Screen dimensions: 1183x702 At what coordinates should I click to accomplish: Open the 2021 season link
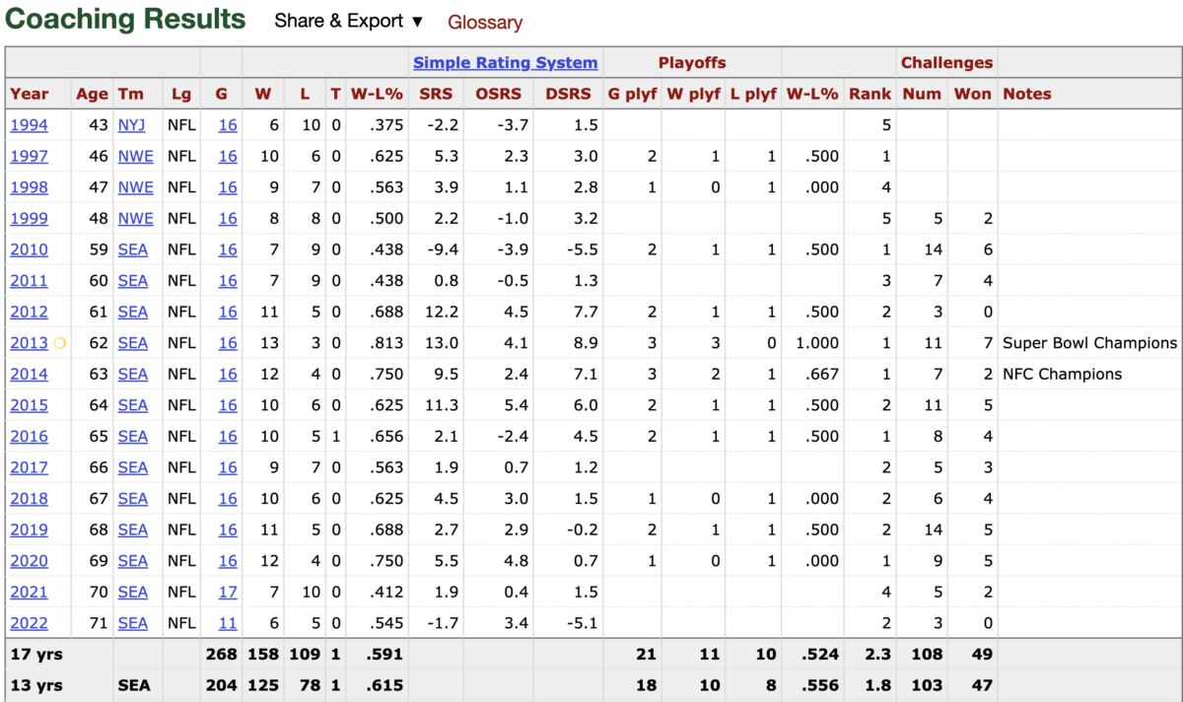(x=29, y=592)
